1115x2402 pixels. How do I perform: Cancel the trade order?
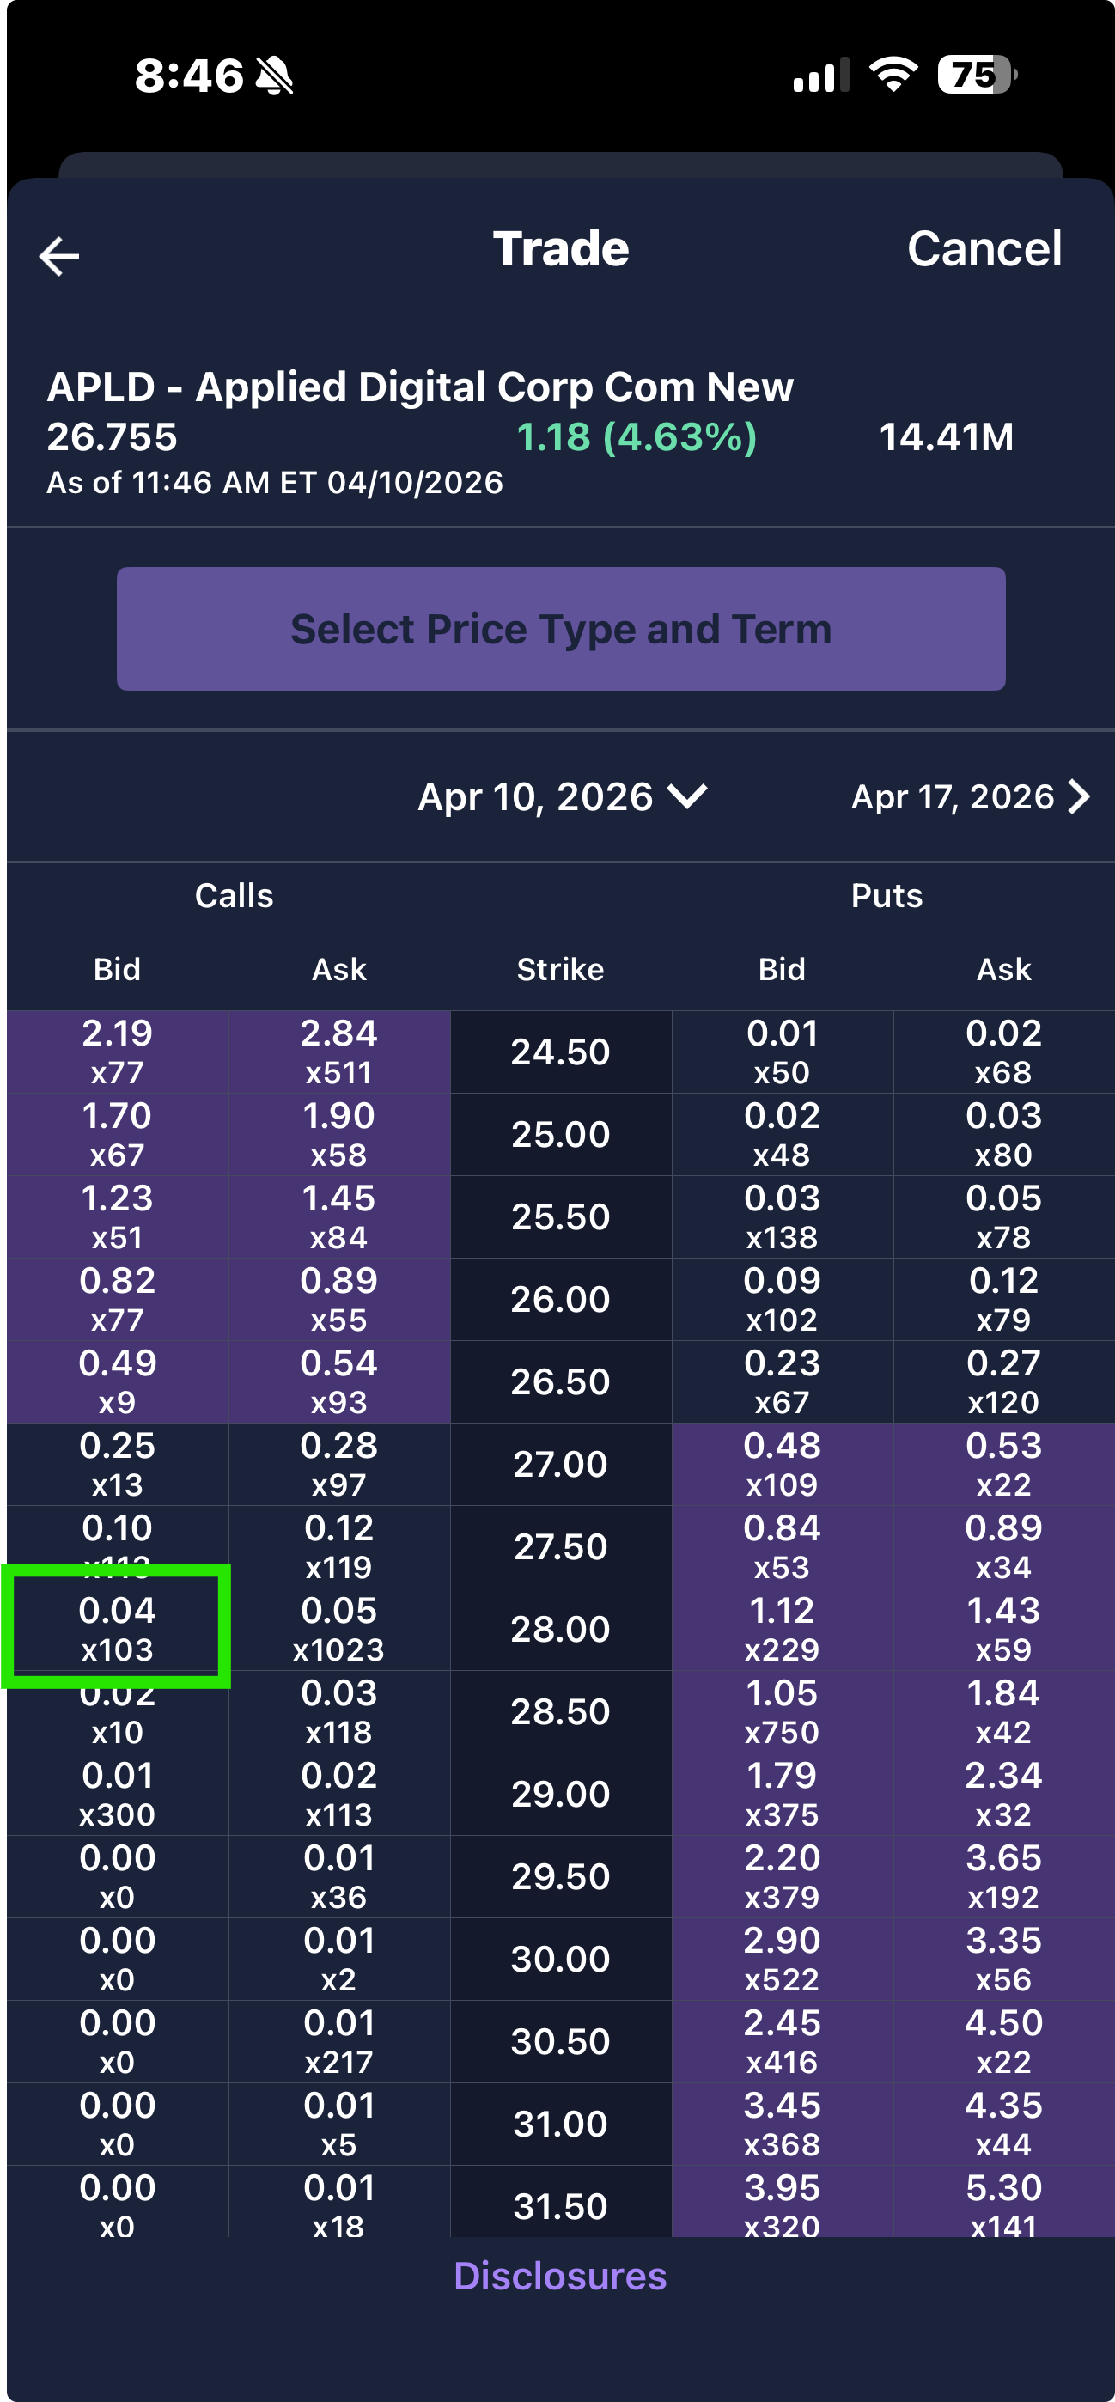coord(984,249)
